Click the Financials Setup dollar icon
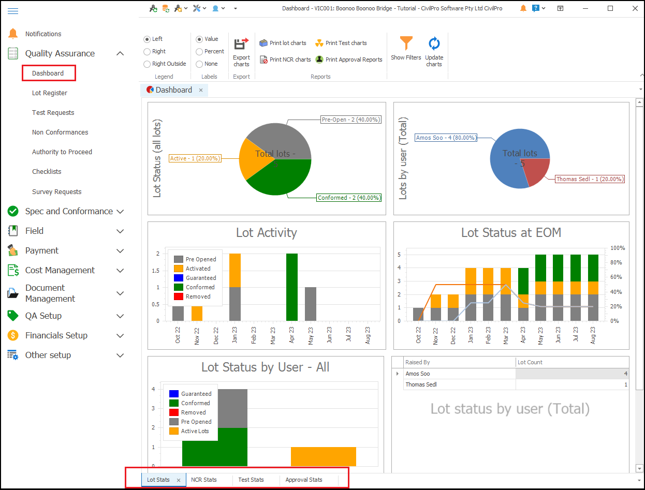The width and height of the screenshot is (645, 490). (x=13, y=335)
